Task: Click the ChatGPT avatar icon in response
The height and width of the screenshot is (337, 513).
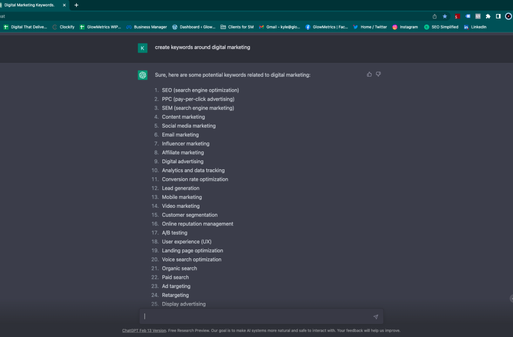Action: point(143,75)
